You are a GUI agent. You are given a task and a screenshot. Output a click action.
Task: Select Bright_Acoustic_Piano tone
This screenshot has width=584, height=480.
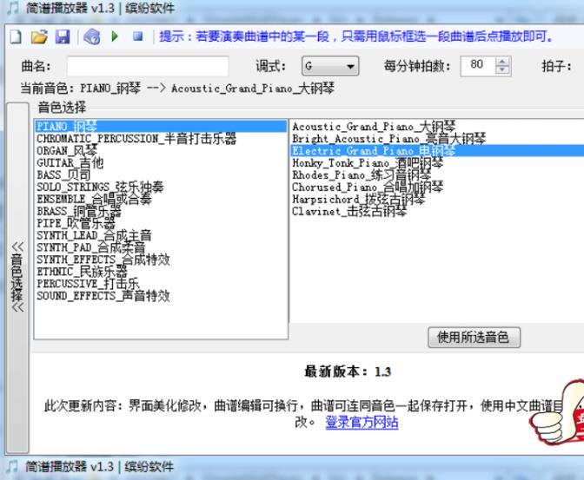coord(388,138)
